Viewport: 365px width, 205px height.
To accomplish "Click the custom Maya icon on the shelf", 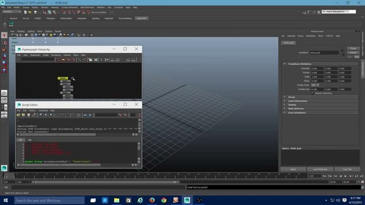I will click(11, 23).
